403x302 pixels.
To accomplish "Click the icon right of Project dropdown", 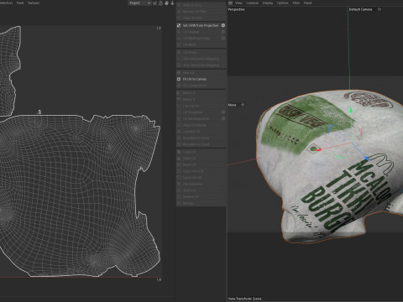I will (x=154, y=3).
